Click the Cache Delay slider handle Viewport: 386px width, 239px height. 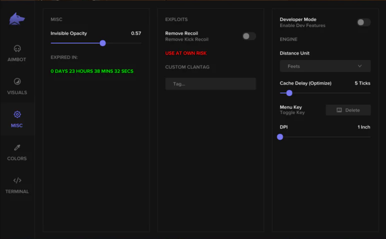click(x=289, y=93)
